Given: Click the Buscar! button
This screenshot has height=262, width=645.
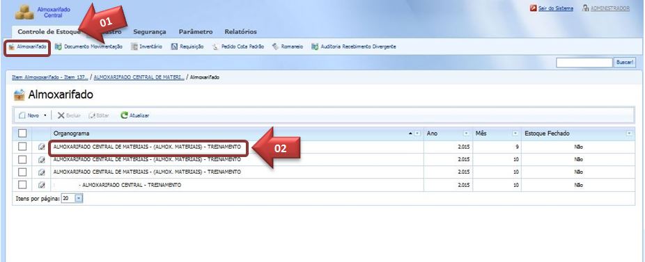Looking at the screenshot, I should pos(624,63).
